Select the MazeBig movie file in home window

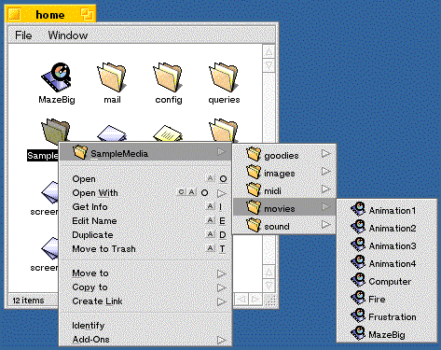(x=56, y=77)
